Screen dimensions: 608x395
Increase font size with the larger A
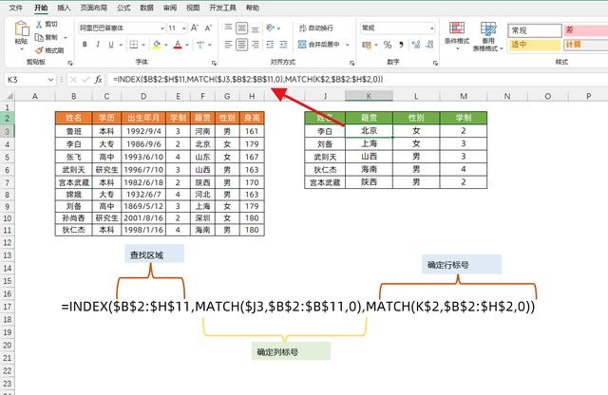click(195, 28)
